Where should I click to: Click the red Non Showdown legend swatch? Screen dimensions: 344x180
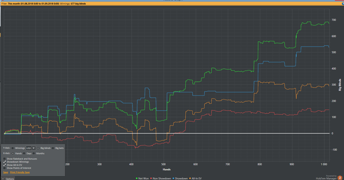coord(151,179)
